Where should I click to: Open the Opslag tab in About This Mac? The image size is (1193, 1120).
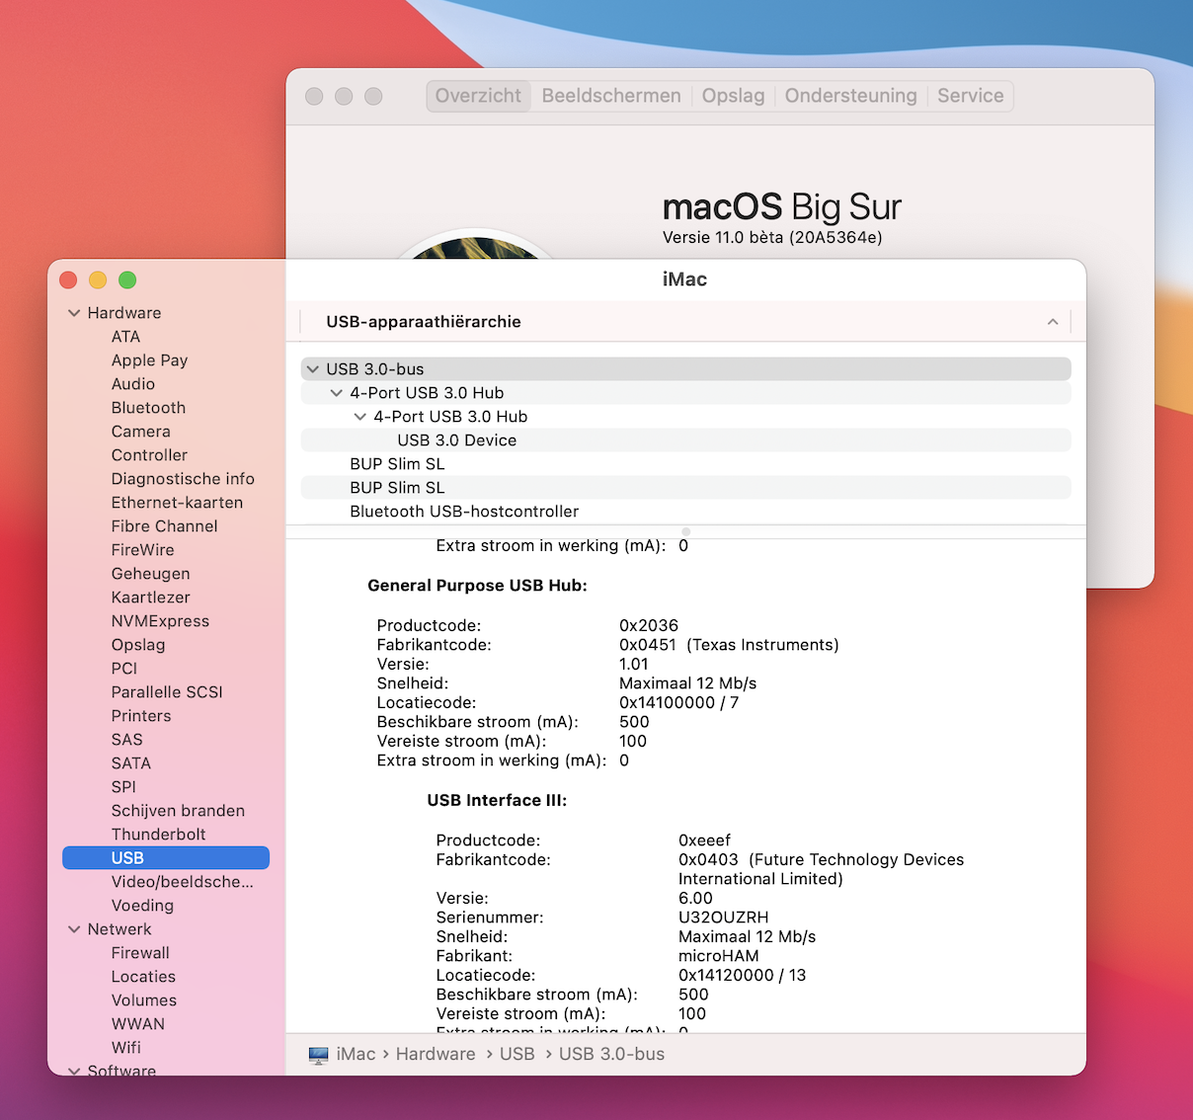[x=733, y=96]
